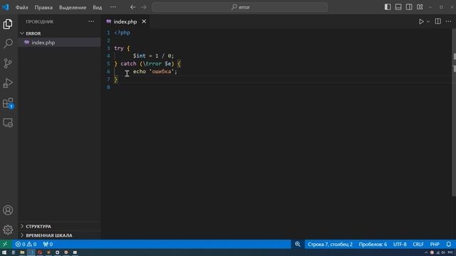Open the Explorer view in activity bar

(8, 23)
